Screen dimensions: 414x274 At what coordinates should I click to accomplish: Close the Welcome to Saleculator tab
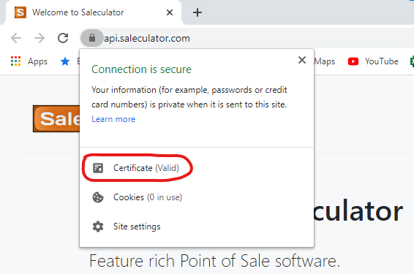click(170, 12)
